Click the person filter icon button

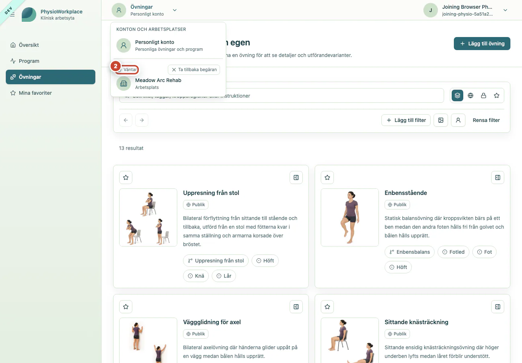[458, 120]
